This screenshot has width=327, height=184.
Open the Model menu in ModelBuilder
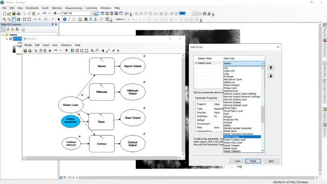28,45
